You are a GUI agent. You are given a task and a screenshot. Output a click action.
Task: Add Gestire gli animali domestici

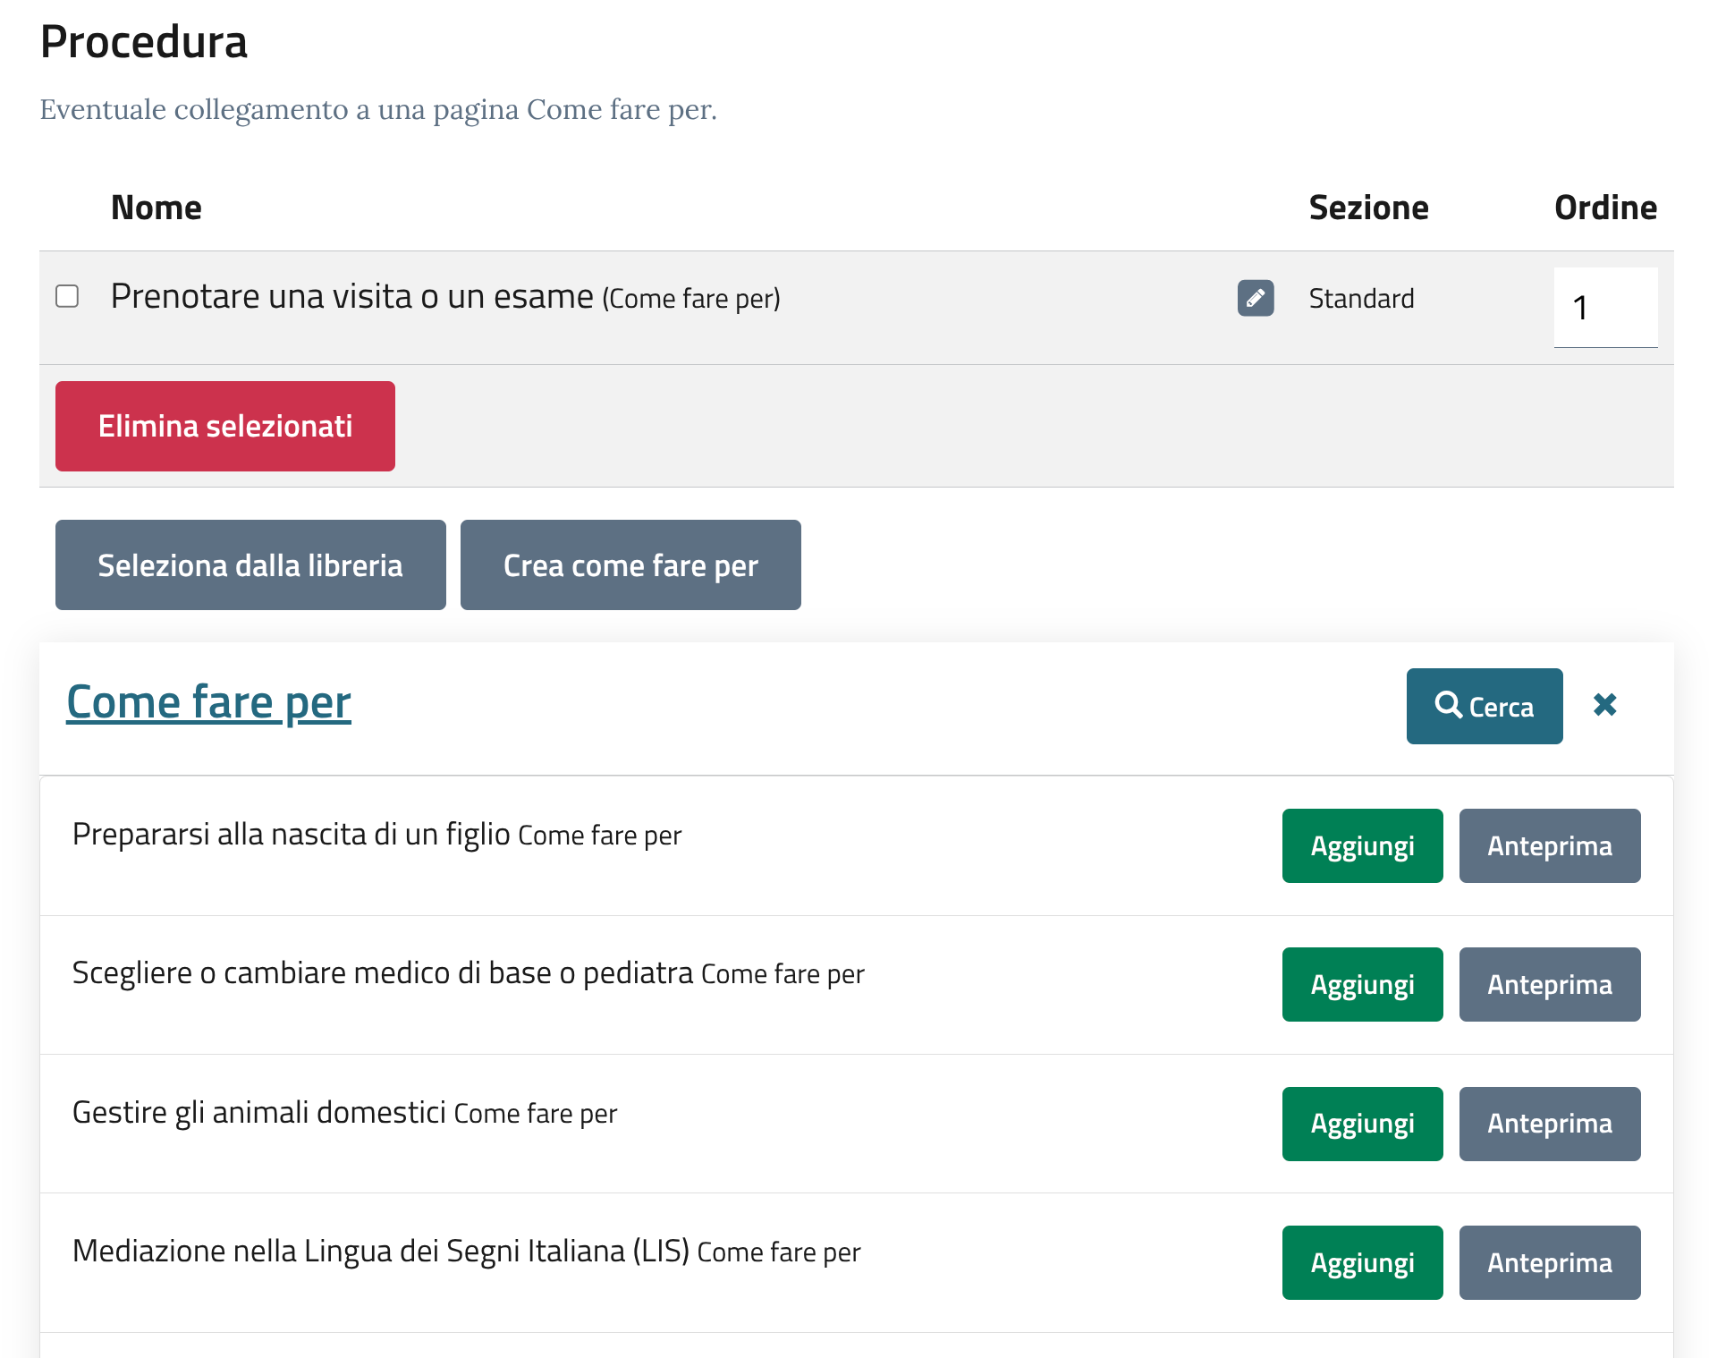(1361, 1124)
